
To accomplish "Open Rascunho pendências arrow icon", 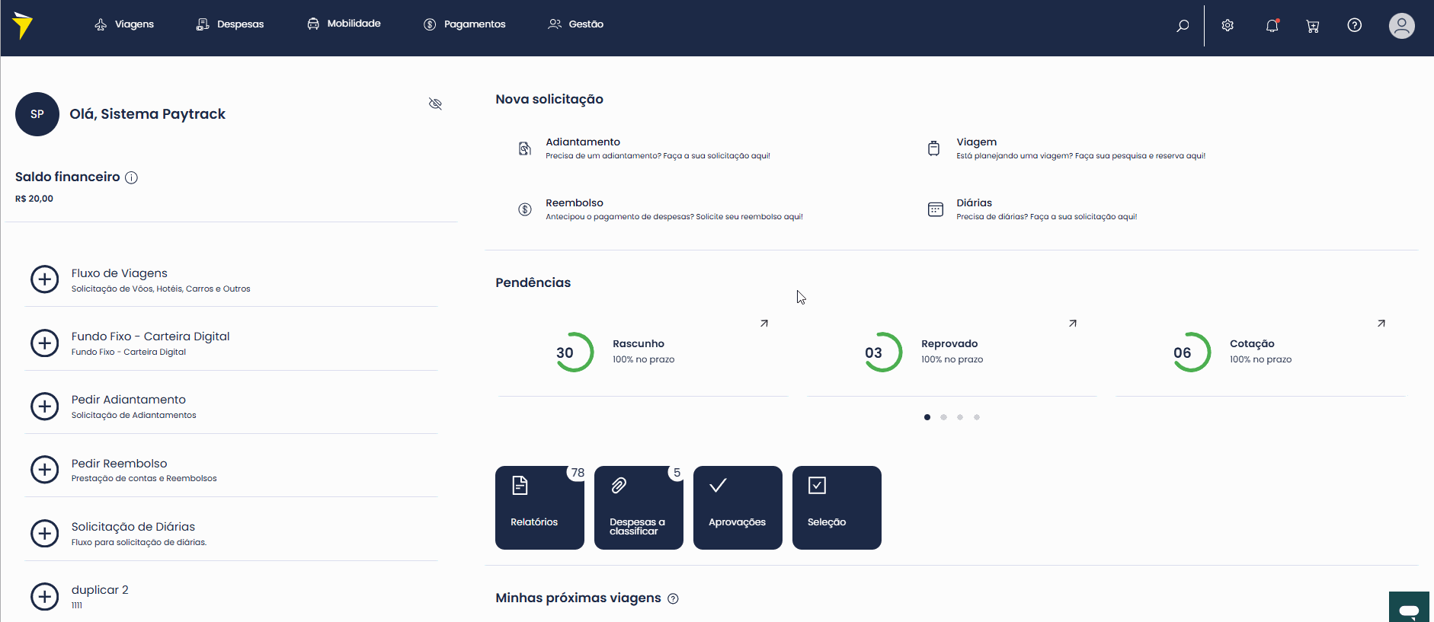I will [764, 324].
